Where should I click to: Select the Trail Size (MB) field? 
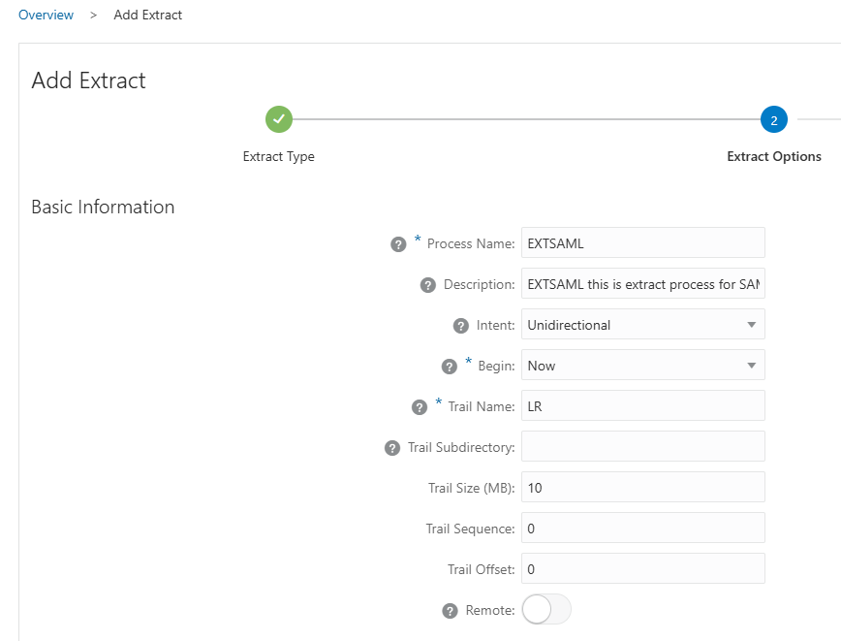click(x=642, y=488)
